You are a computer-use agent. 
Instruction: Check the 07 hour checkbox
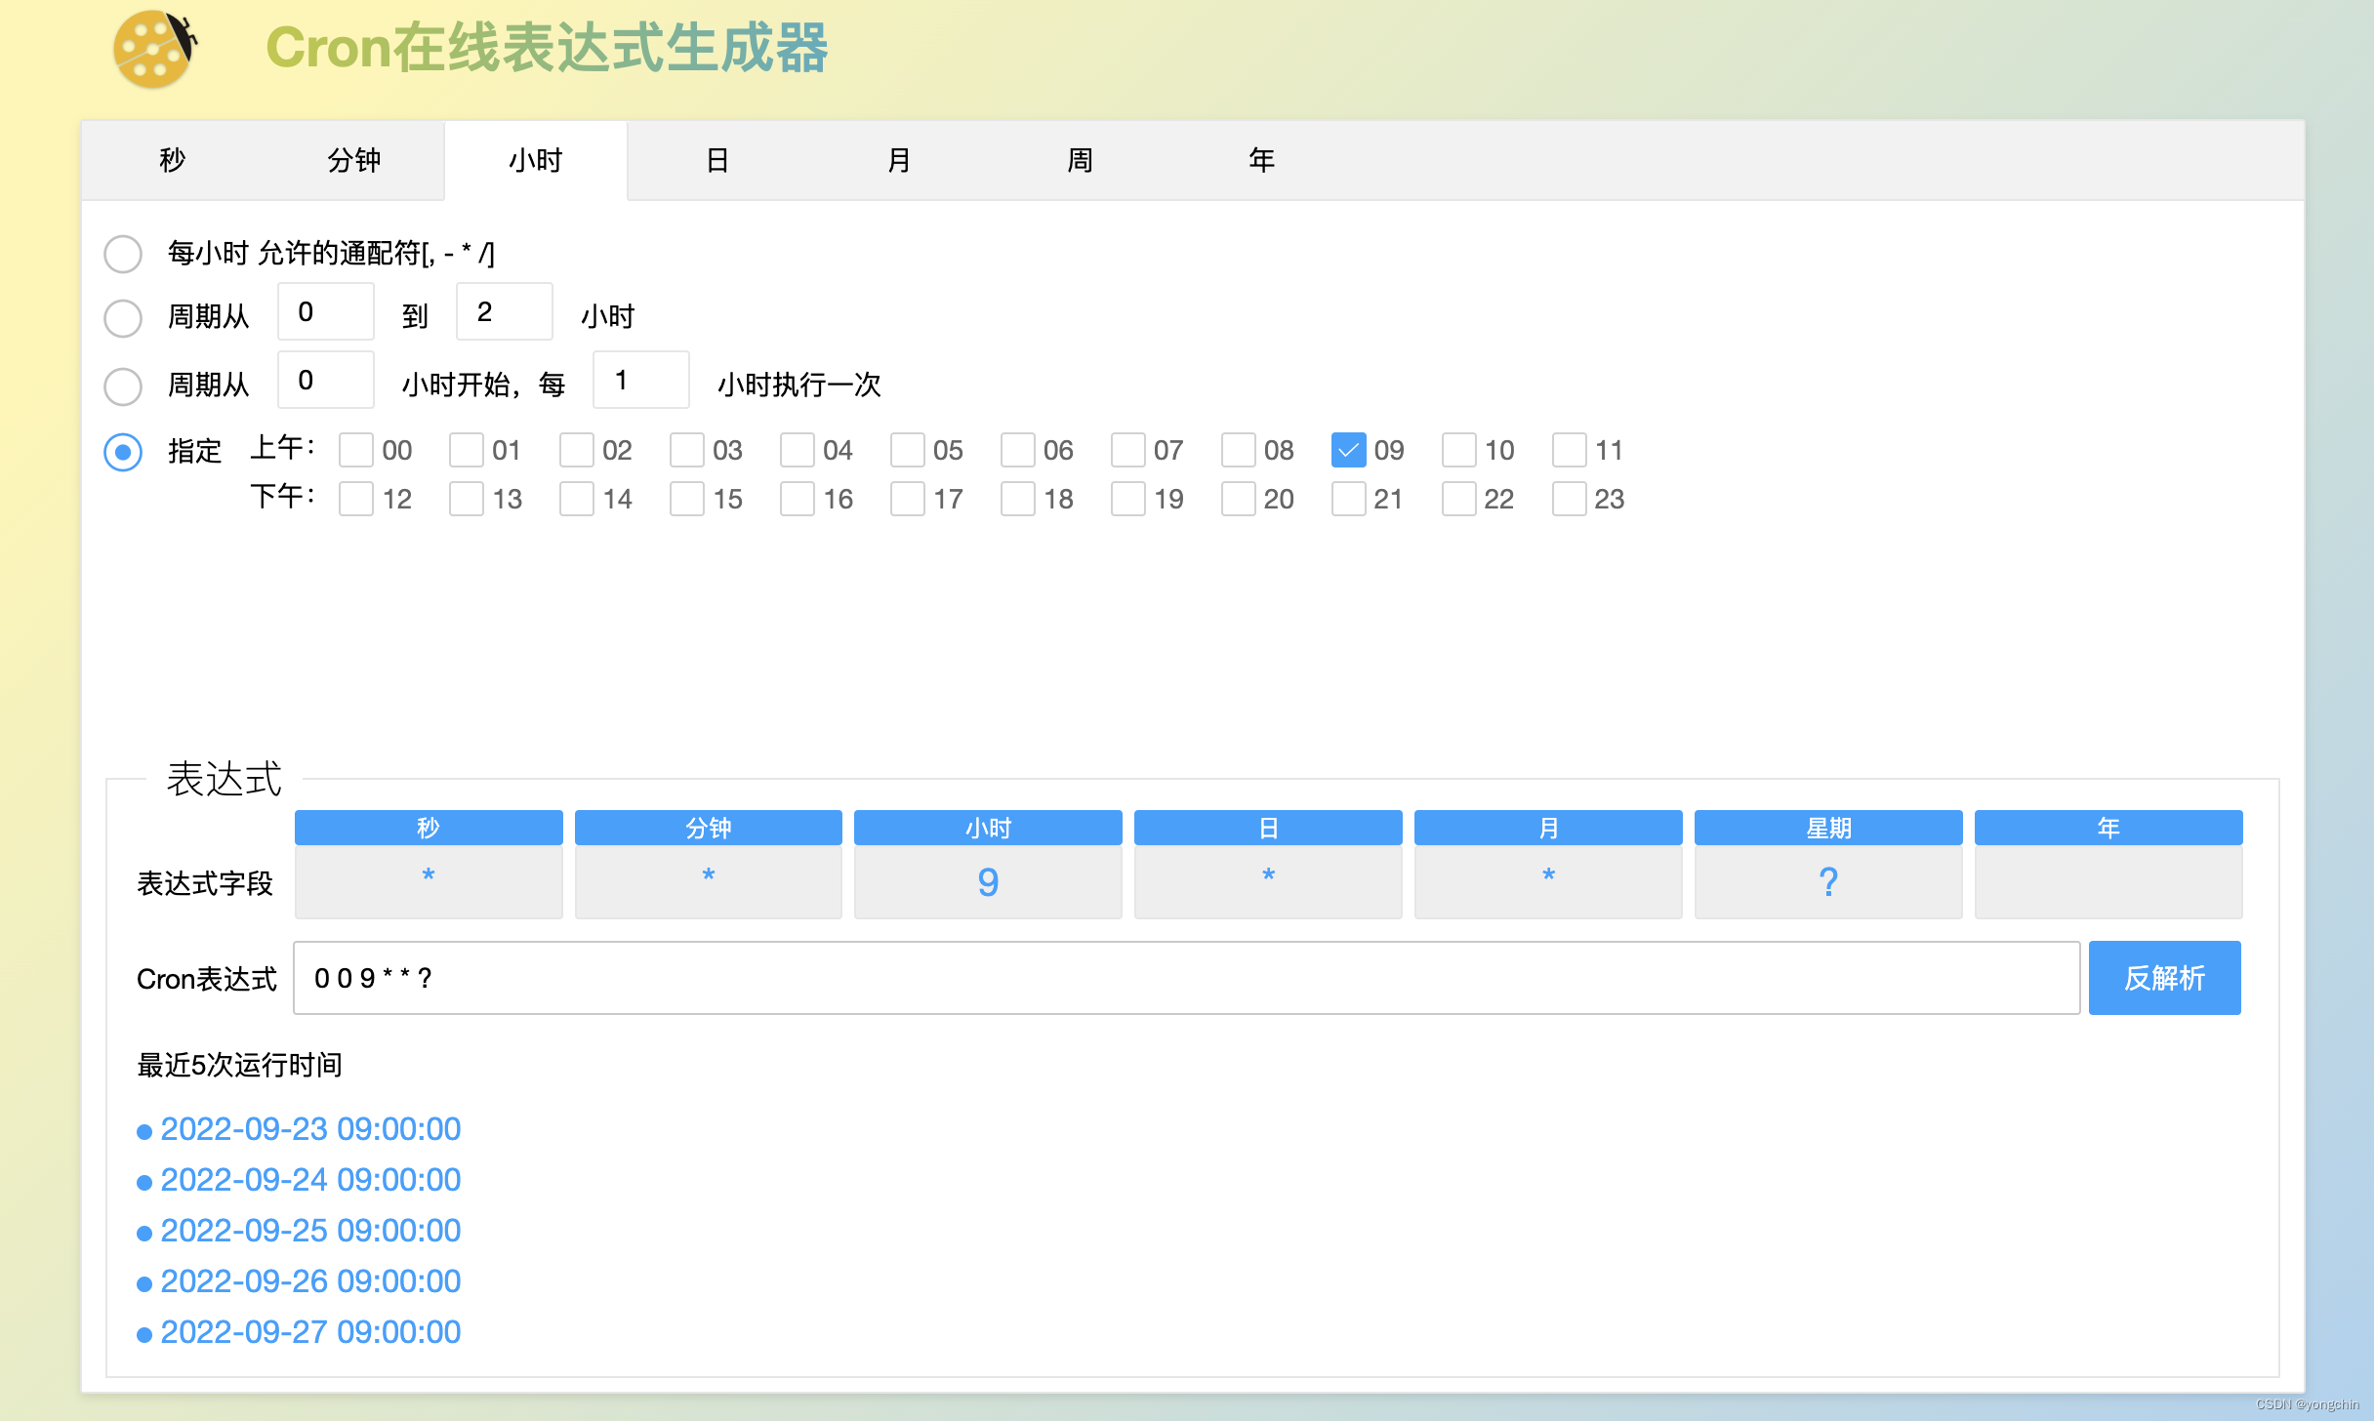1128,450
